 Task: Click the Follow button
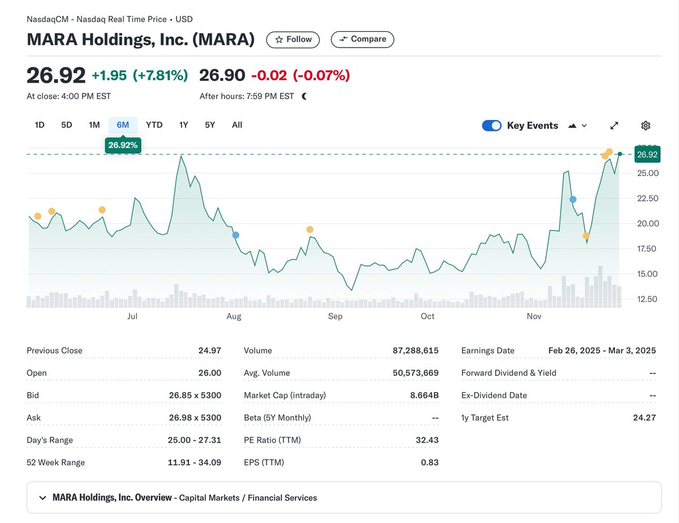pos(293,40)
